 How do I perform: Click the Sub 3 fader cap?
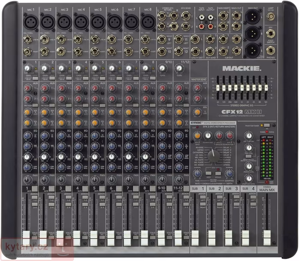pyautogui.click(x=228, y=238)
